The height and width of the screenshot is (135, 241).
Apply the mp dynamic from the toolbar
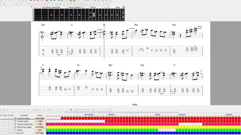pyautogui.click(x=93, y=4)
